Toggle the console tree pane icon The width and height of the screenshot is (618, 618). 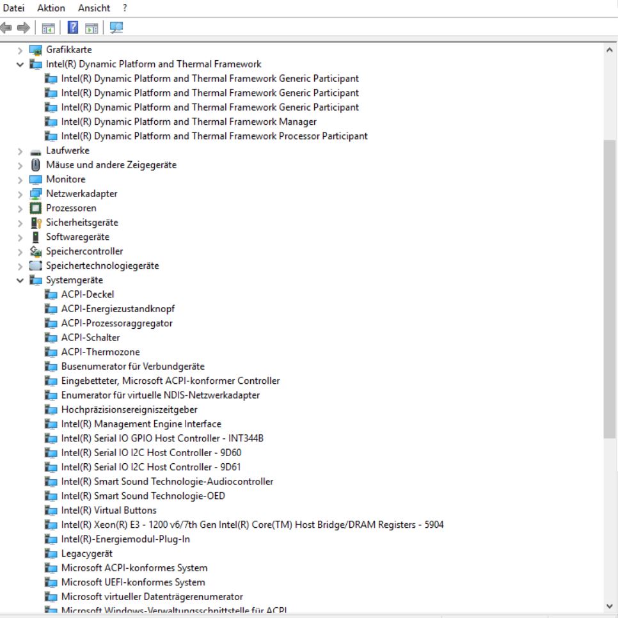(x=48, y=28)
